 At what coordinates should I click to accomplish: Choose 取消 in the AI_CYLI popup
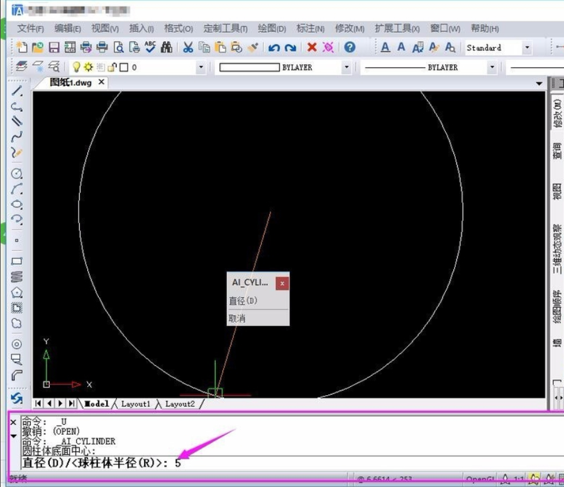pyautogui.click(x=237, y=318)
